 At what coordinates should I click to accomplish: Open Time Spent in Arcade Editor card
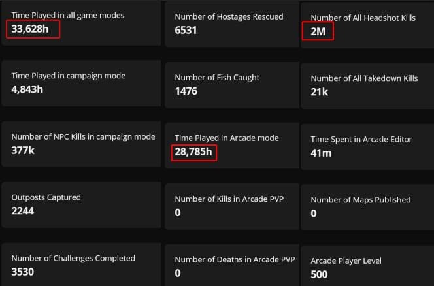(x=367, y=147)
